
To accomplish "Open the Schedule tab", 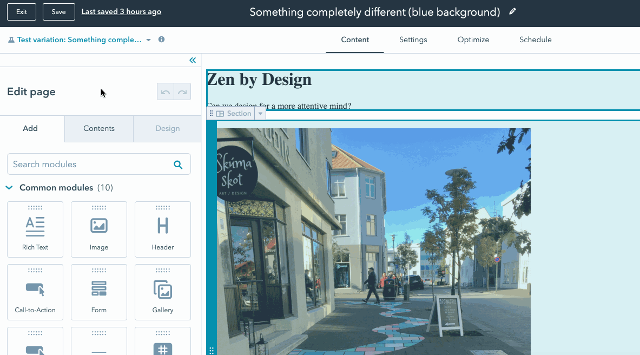I will (x=536, y=40).
